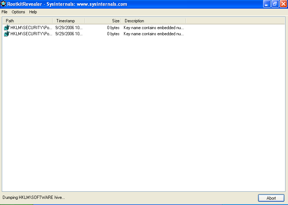Click first row's 'Key name contains embedded nu...' description

pyautogui.click(x=154, y=28)
